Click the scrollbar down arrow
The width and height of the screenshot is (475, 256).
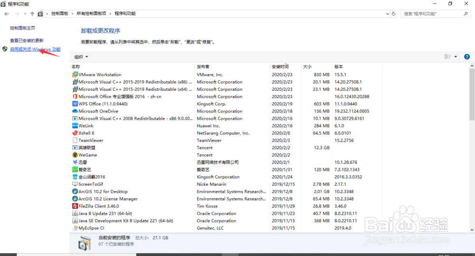tap(472, 230)
